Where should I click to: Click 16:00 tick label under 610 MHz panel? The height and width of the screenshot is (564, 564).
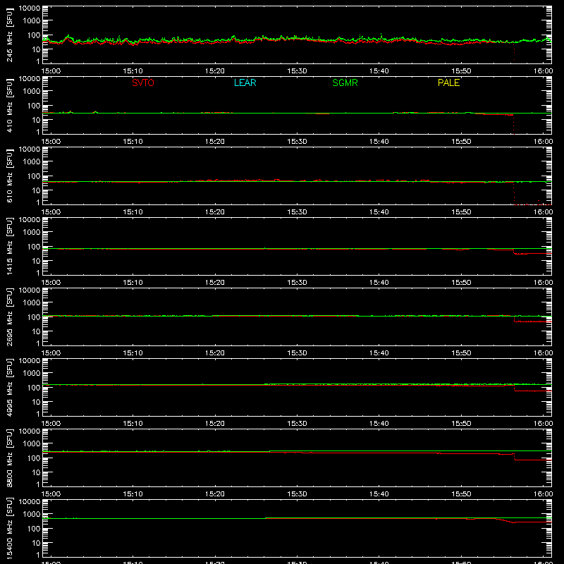click(543, 212)
